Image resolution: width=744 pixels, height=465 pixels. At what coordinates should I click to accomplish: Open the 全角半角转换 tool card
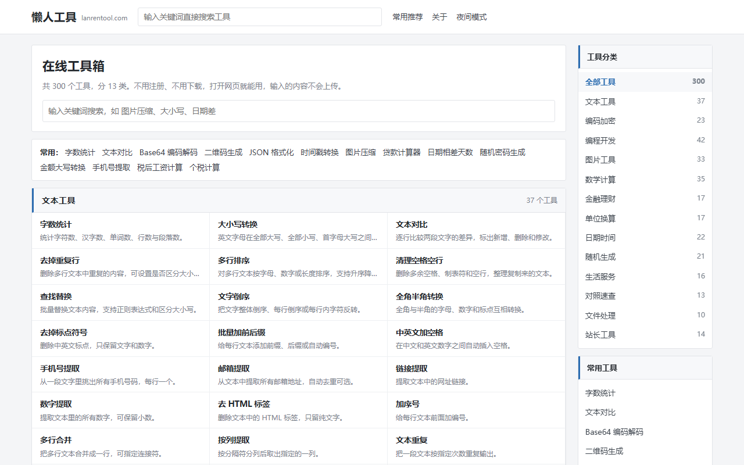point(476,303)
